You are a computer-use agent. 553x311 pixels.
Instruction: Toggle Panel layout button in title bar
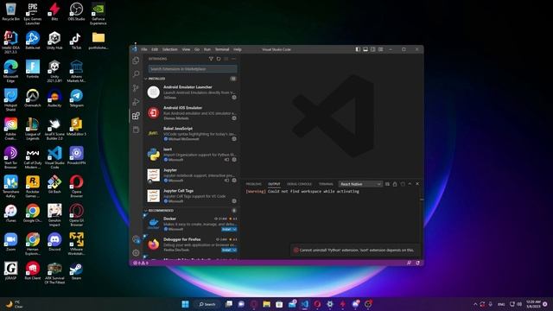pos(365,49)
